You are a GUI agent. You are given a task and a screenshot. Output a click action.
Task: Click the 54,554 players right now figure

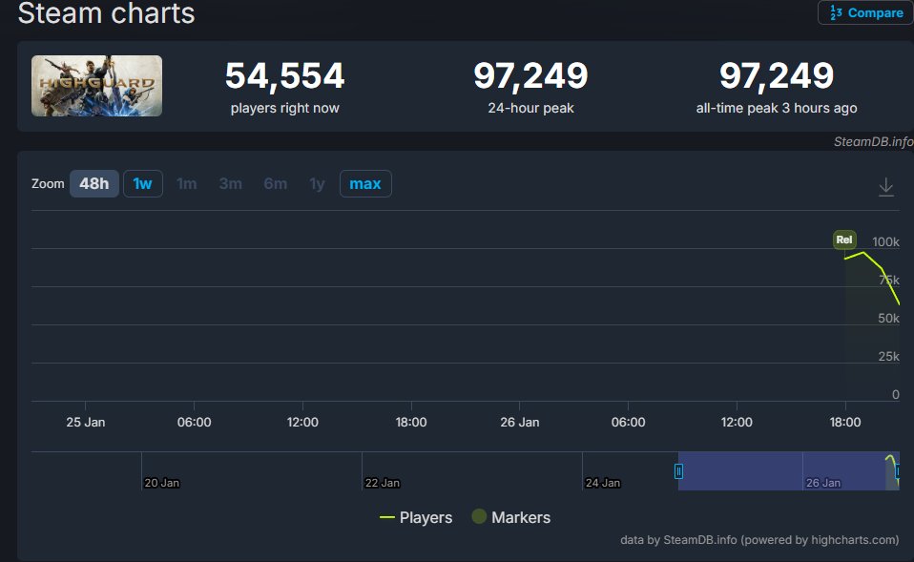(x=285, y=75)
